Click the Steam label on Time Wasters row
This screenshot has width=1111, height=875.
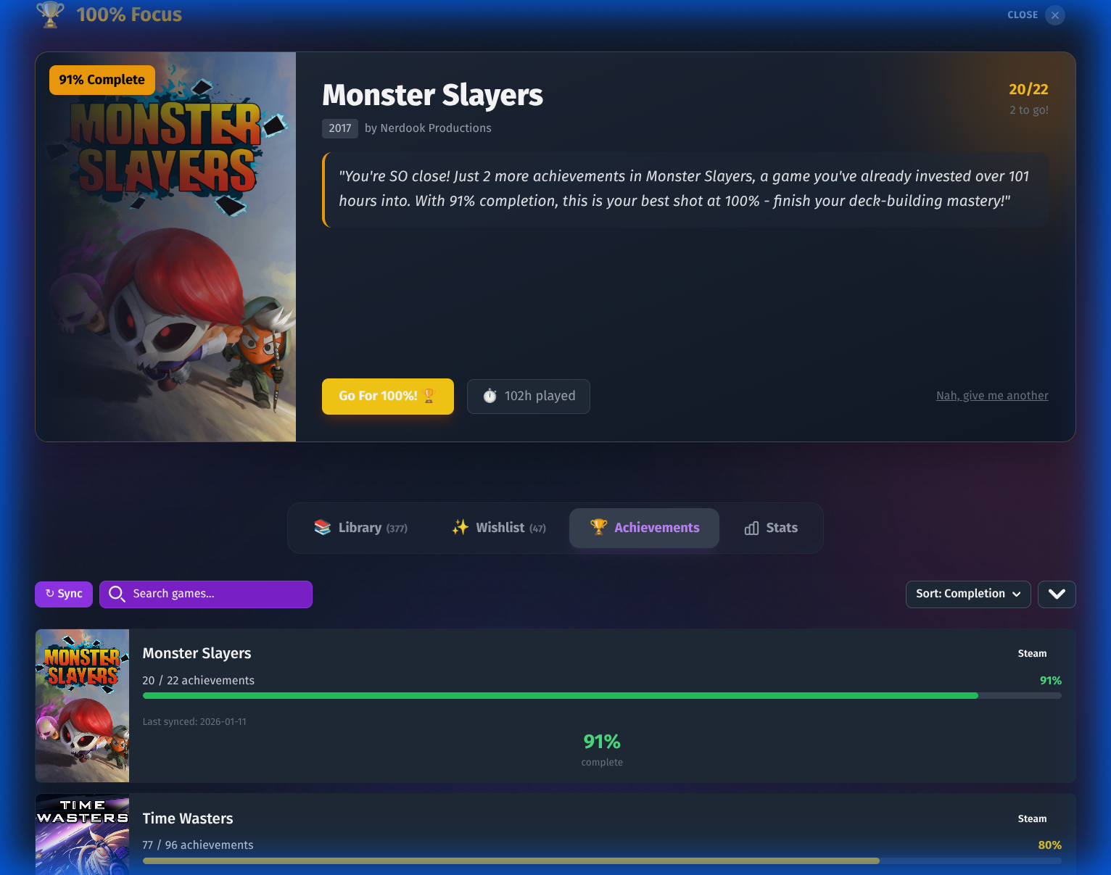click(1032, 818)
